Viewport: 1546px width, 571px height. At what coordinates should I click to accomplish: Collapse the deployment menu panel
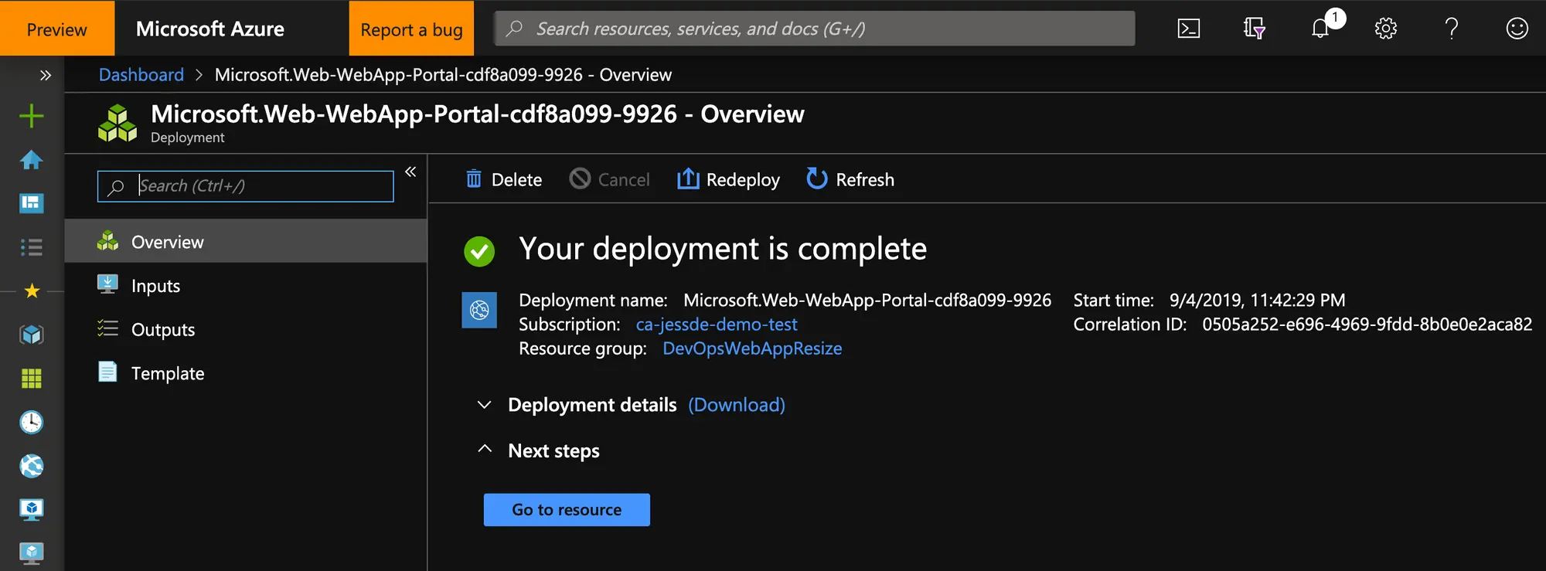point(410,172)
